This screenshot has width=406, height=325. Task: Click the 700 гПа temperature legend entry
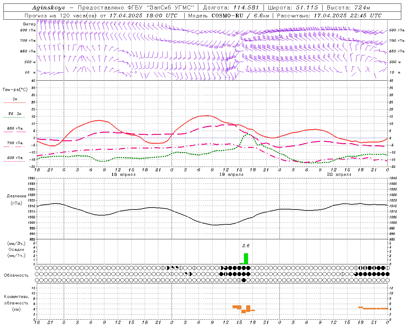point(15,143)
